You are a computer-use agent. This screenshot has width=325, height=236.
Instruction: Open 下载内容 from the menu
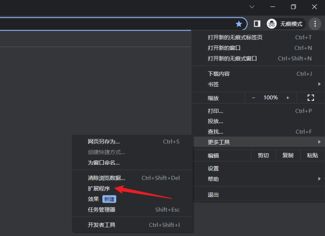pos(258,74)
